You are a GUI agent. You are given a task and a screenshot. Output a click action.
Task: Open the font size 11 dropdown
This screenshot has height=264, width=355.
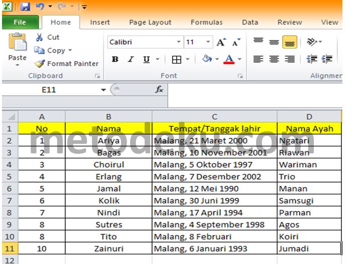click(x=208, y=42)
